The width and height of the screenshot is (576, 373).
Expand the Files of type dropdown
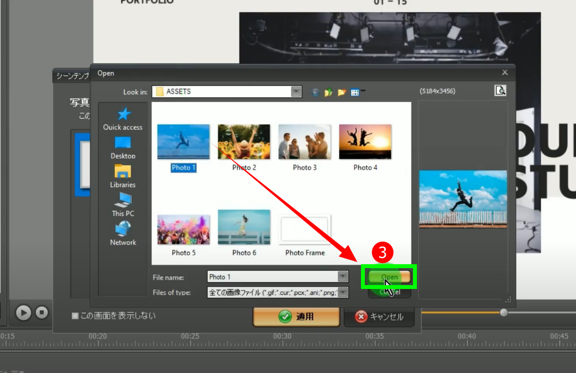point(343,292)
